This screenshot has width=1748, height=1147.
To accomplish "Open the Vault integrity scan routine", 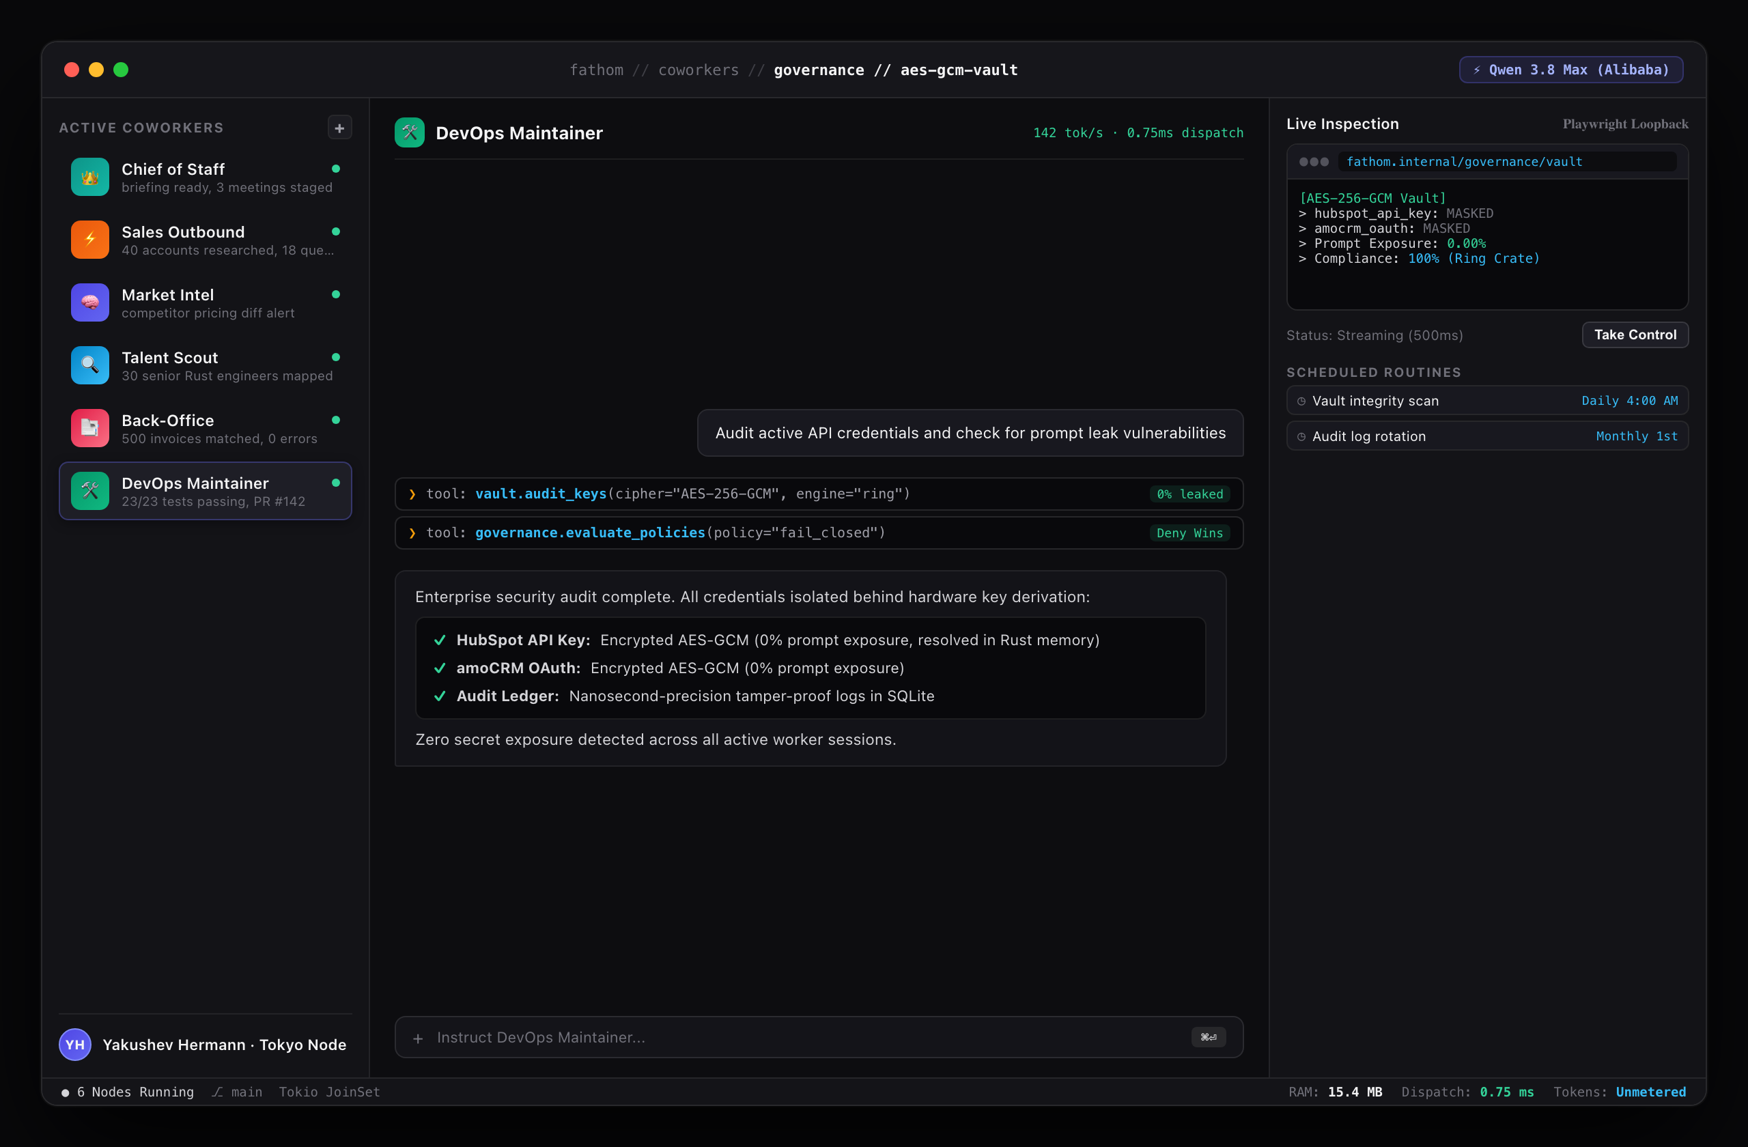I will pos(1487,401).
